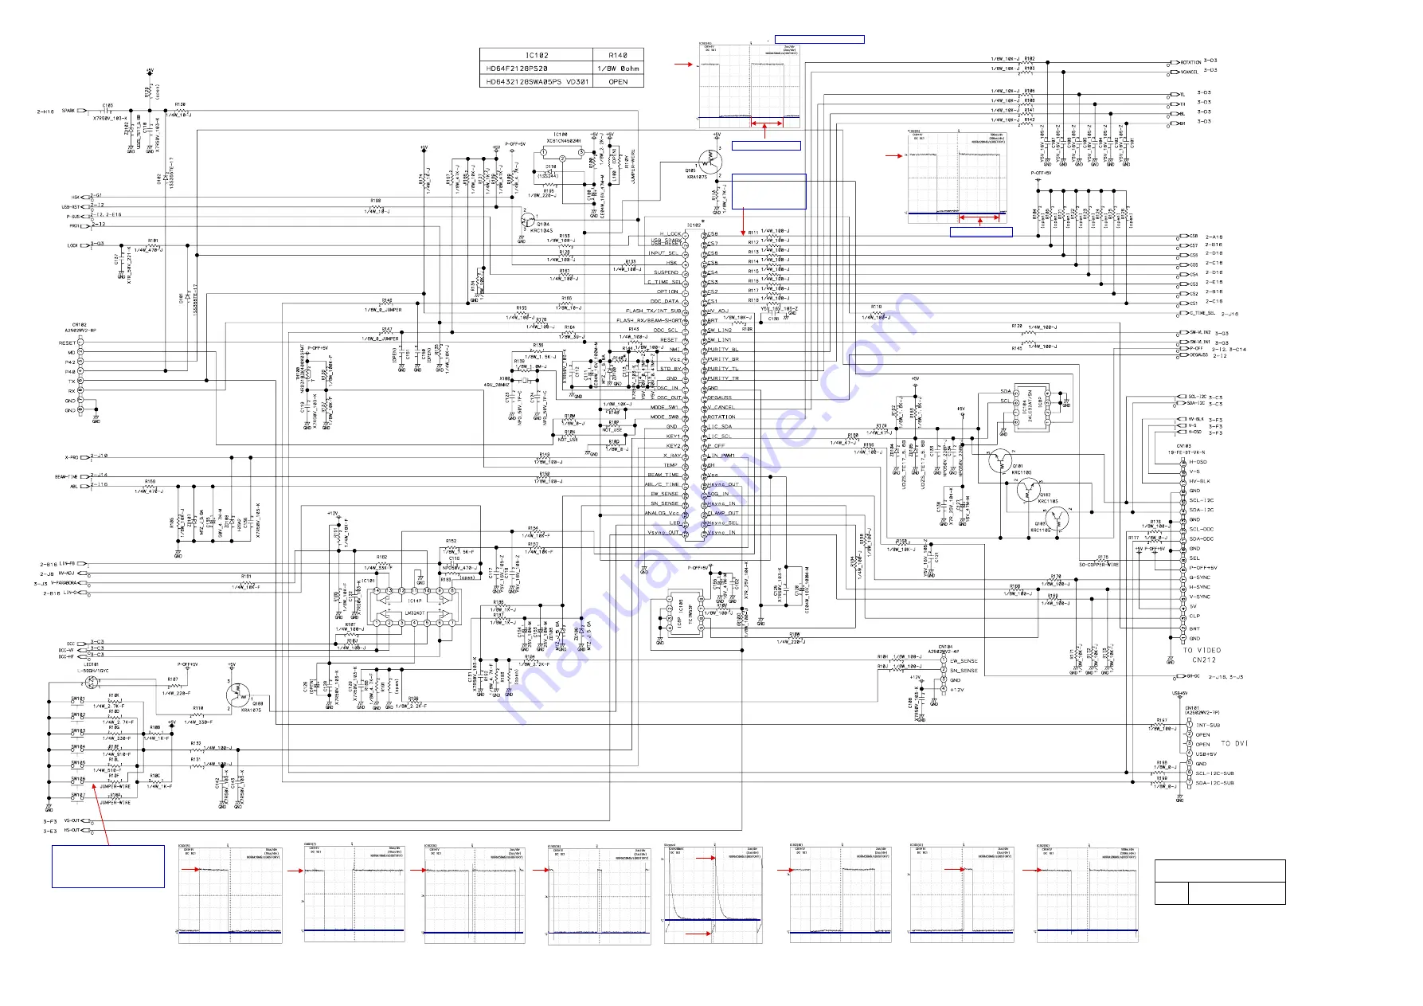This screenshot has width=1423, height=1006.
Task: Click the INT-SUB pin label on CN101
Action: click(x=1208, y=726)
